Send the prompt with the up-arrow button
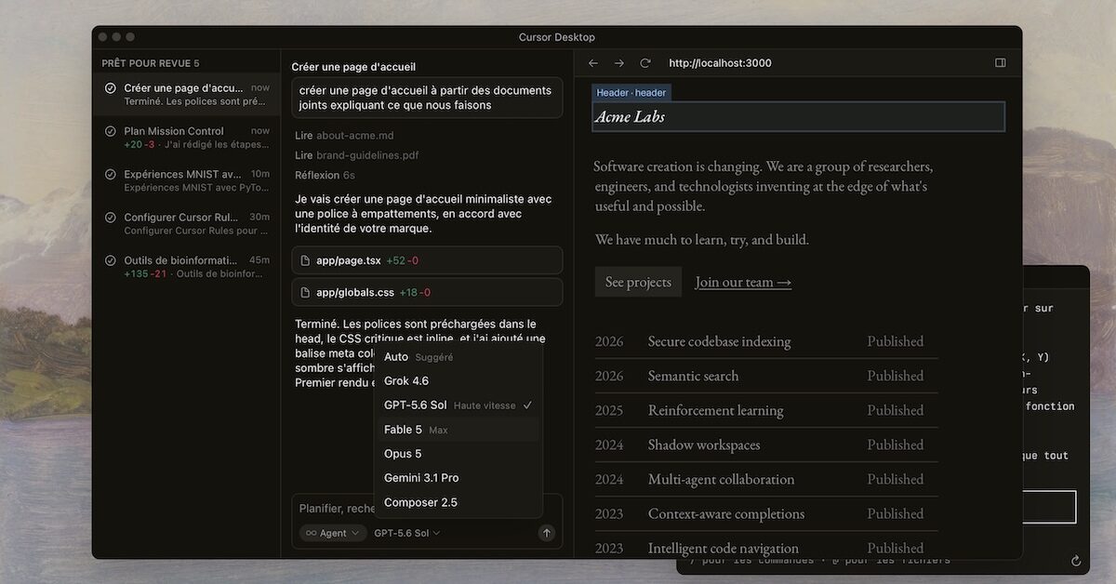 [x=547, y=533]
